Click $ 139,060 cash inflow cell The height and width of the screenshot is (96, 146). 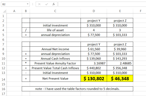[94, 59]
